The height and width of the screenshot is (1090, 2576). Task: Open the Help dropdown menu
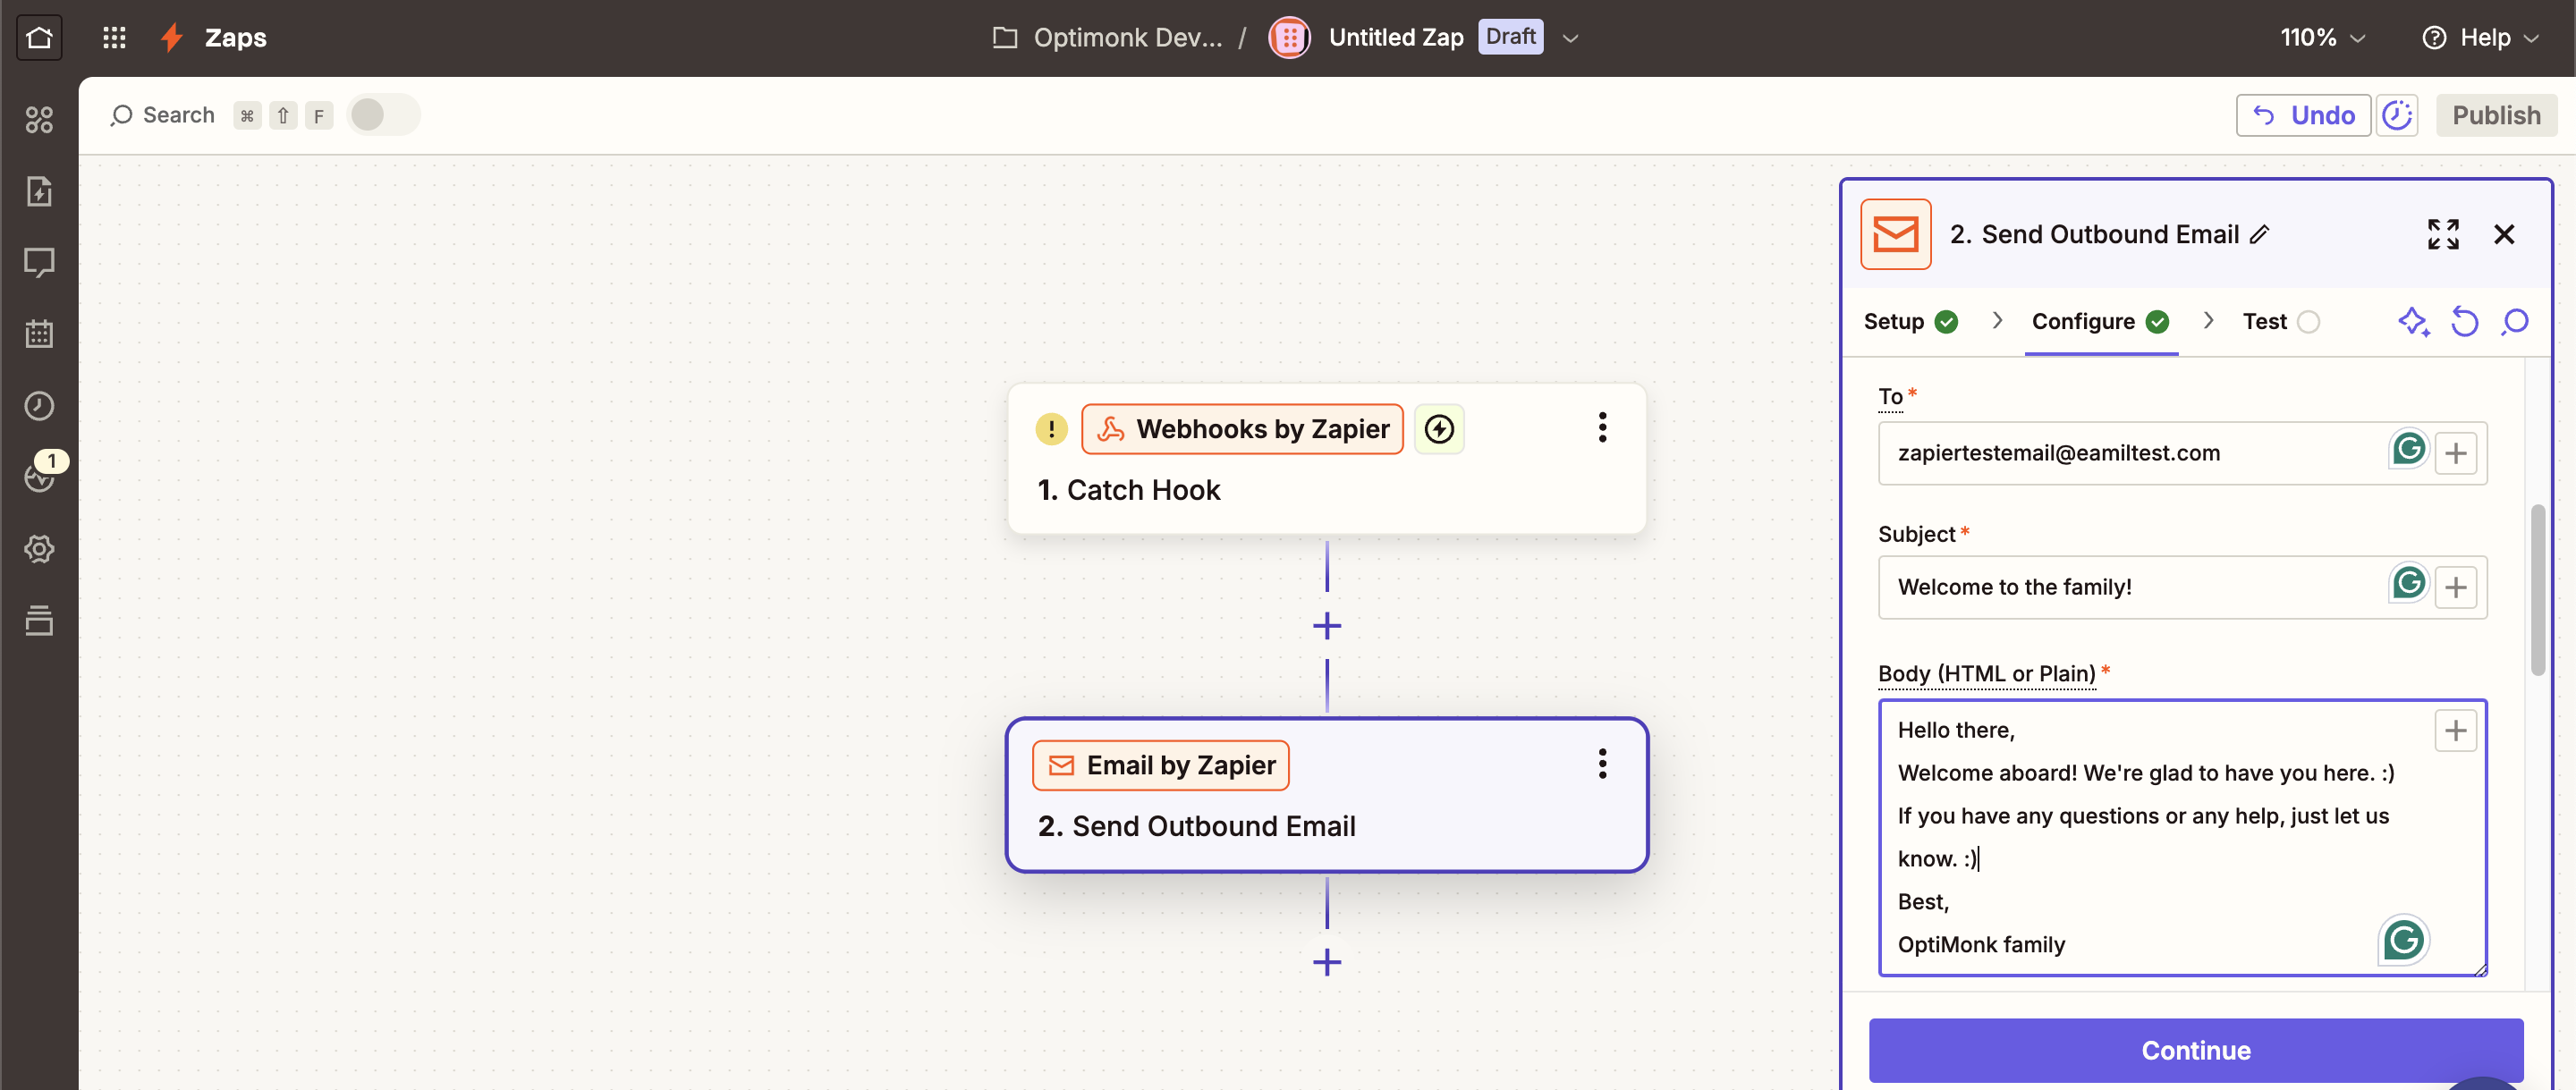pos(2480,38)
